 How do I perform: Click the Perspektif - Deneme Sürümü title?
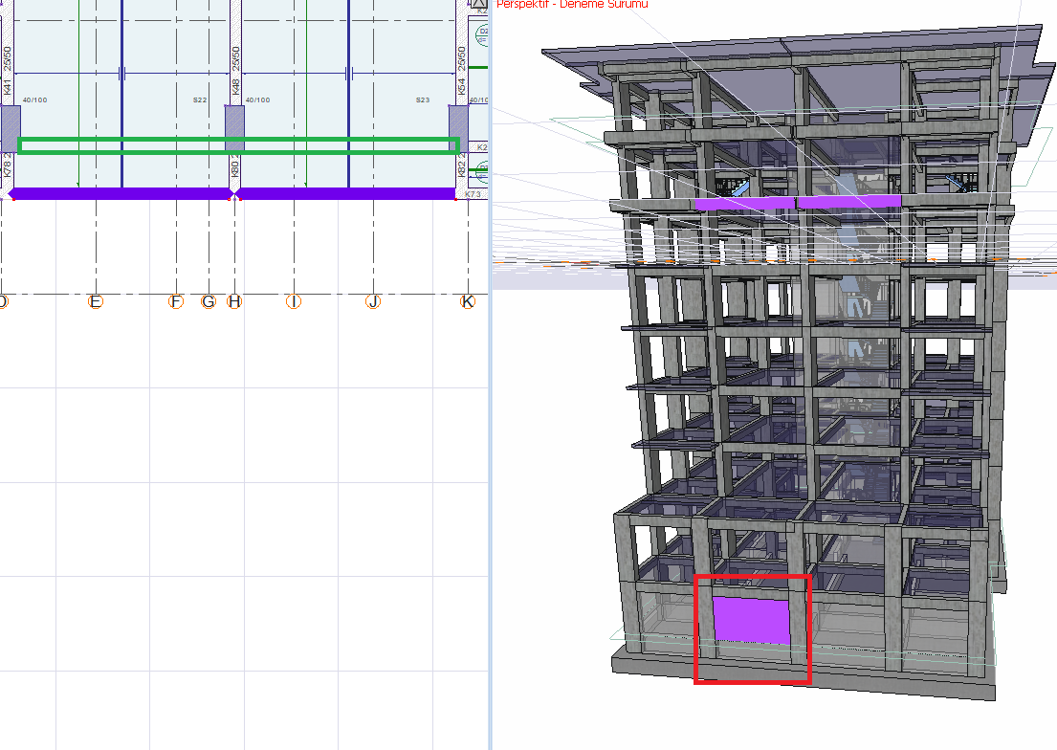(x=572, y=5)
